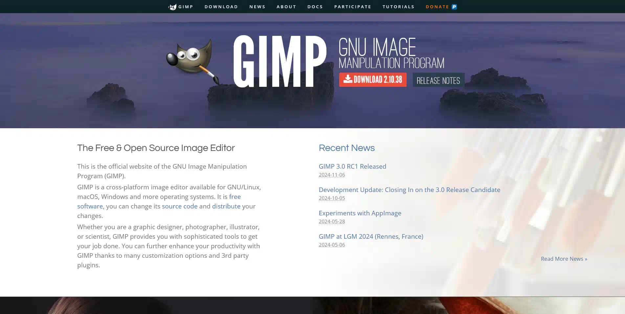
Task: Click the large GIMP title text
Action: click(280, 61)
